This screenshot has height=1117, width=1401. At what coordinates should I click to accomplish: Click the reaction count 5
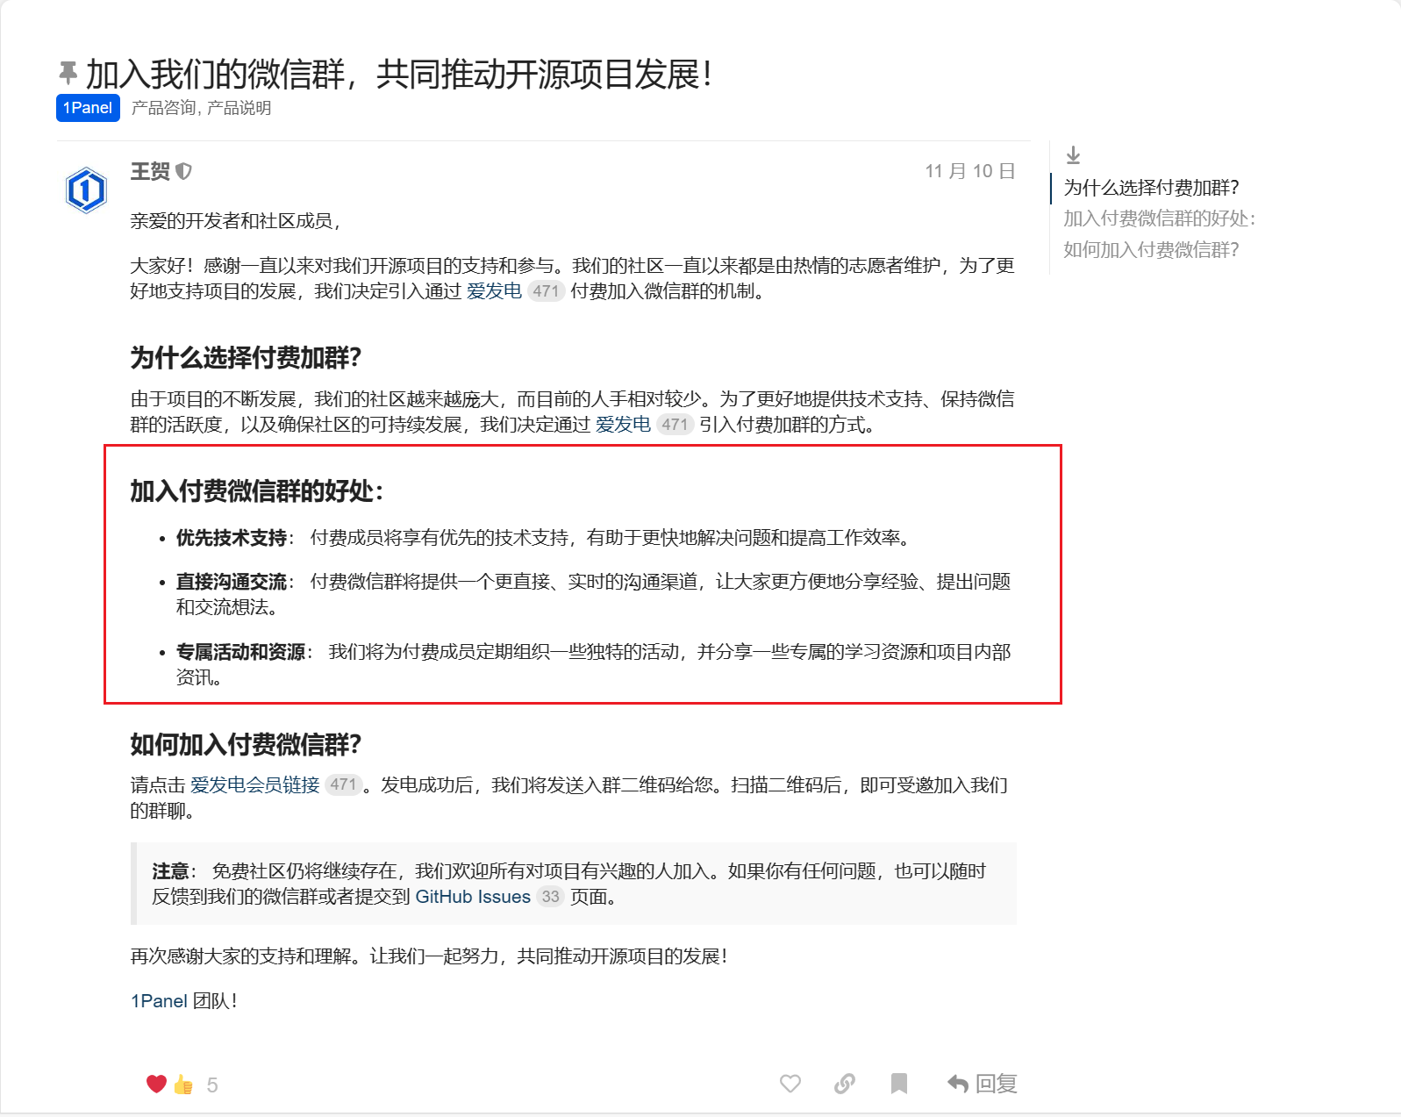point(212,1085)
